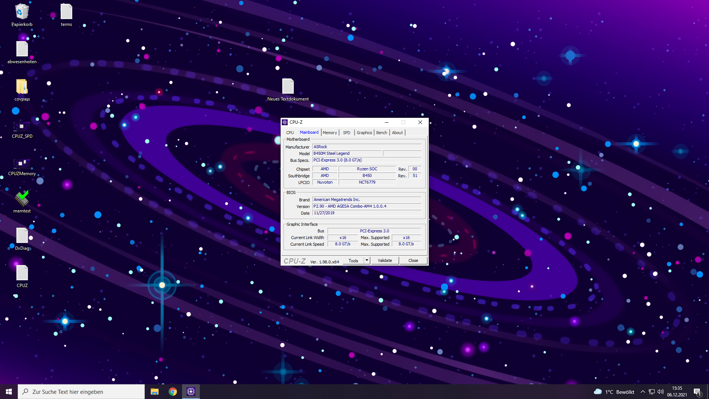Expand the Tools dropdown arrow
The width and height of the screenshot is (709, 399).
click(367, 260)
